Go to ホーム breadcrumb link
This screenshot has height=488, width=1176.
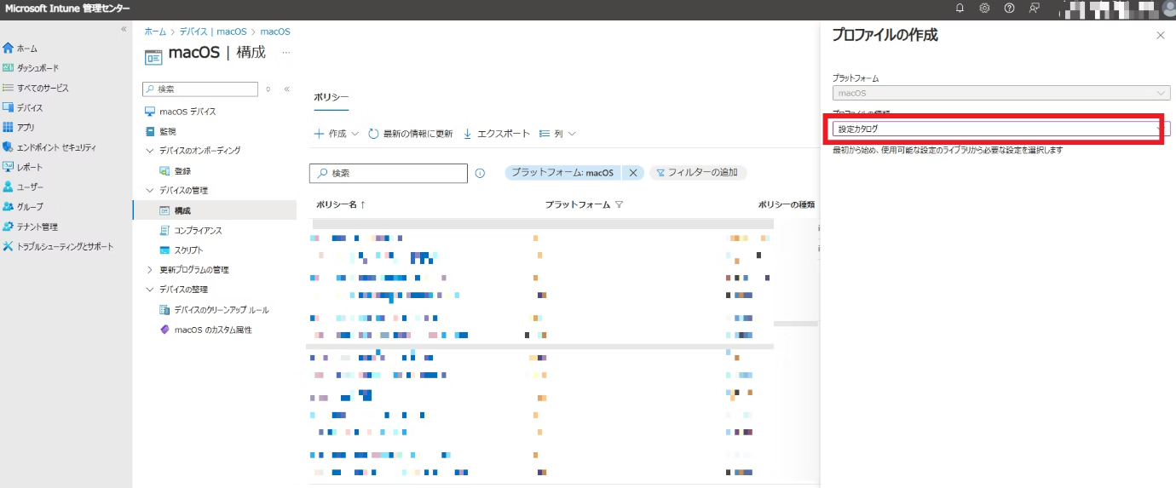(155, 32)
